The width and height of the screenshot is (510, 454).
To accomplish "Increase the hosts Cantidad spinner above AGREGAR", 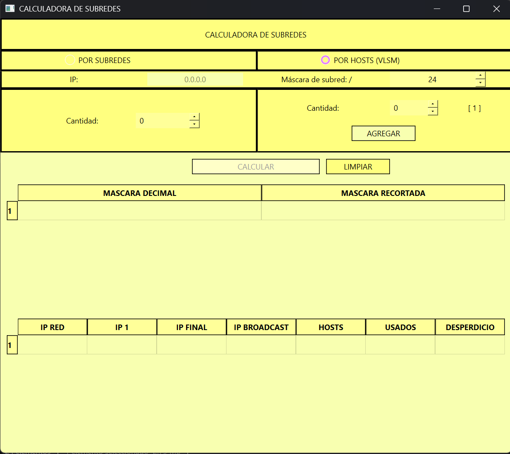I will pos(433,104).
